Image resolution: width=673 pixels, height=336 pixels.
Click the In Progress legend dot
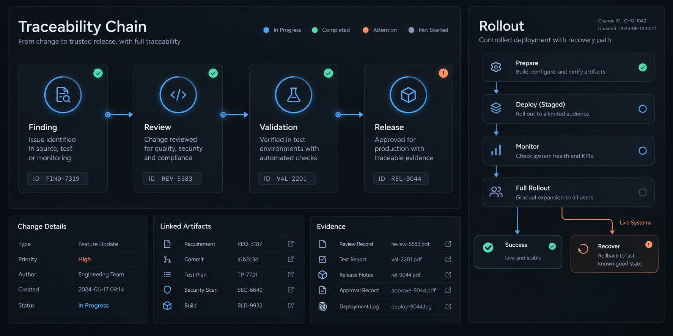pos(266,30)
